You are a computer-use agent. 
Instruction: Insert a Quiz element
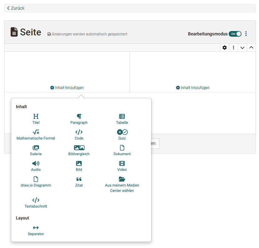click(x=122, y=135)
